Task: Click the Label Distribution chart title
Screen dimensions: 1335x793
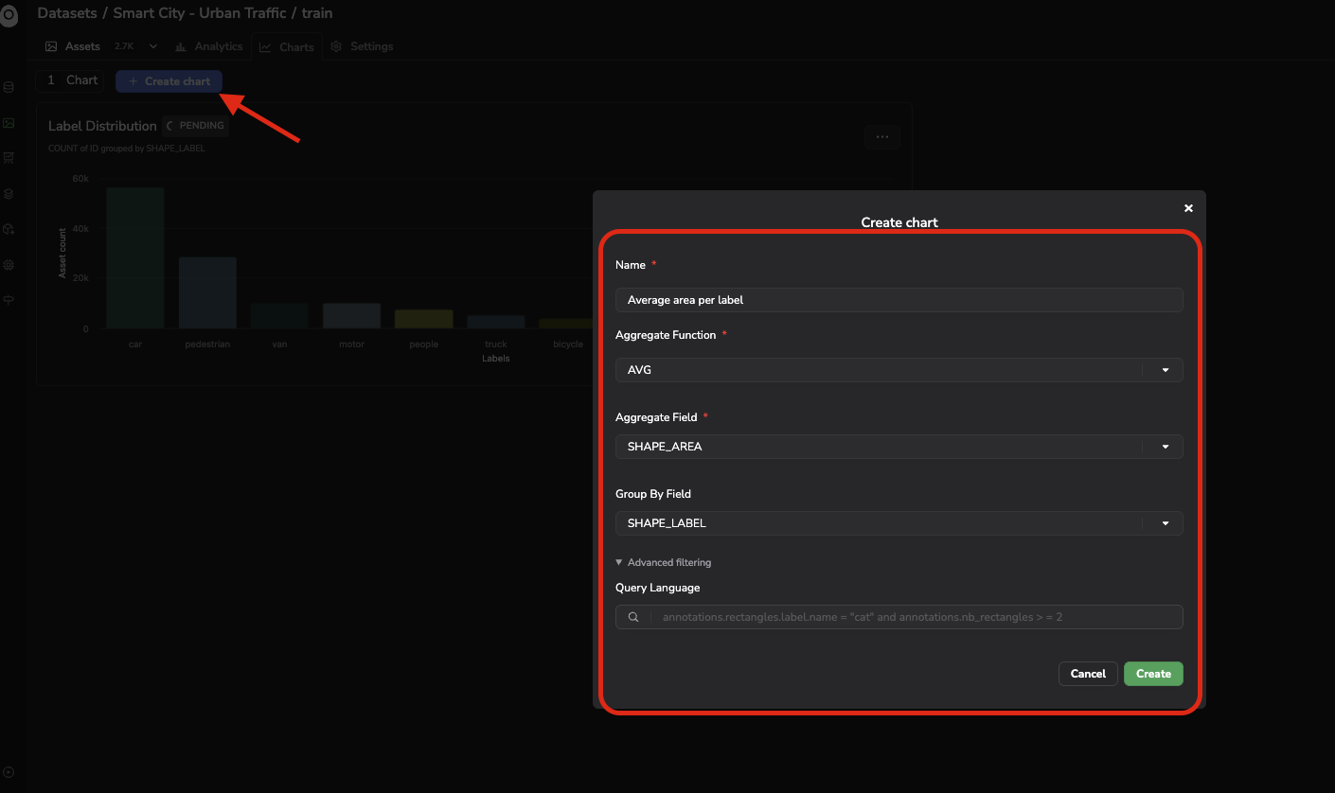Action: (102, 126)
